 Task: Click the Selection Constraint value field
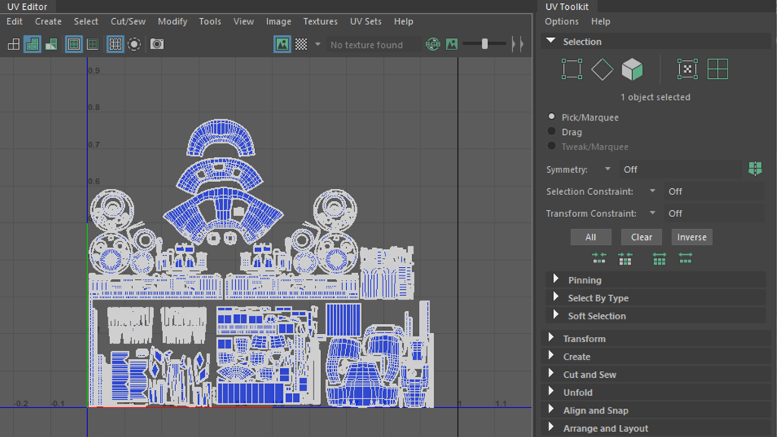pyautogui.click(x=713, y=191)
